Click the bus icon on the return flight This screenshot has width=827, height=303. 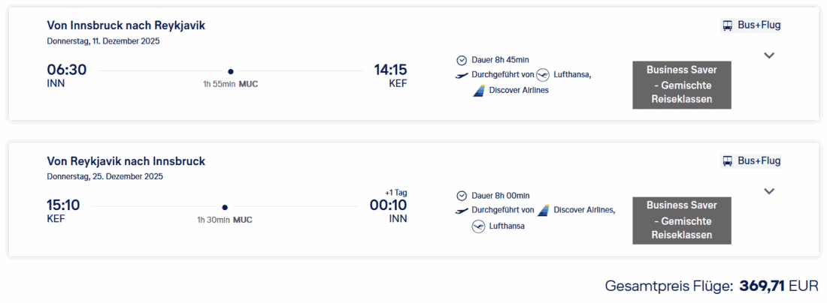(x=728, y=161)
